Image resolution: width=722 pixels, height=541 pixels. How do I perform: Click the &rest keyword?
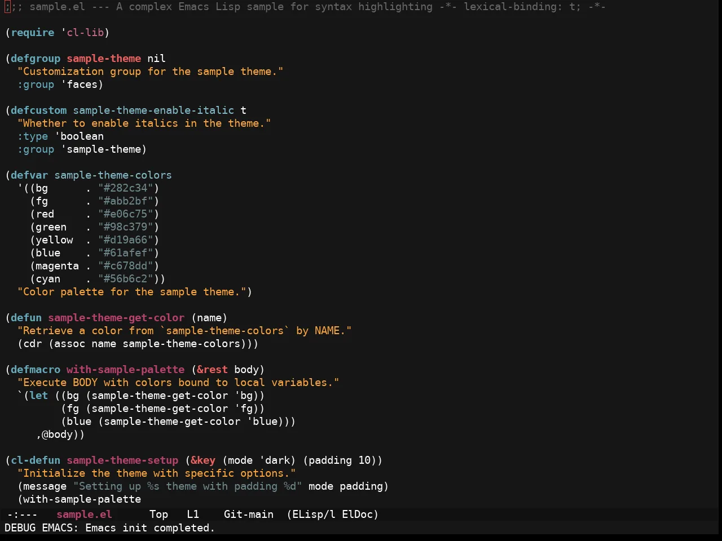(213, 370)
